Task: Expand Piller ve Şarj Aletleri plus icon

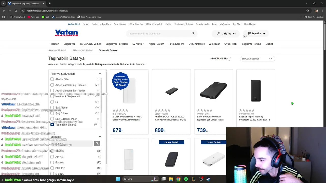Action: pos(100,73)
